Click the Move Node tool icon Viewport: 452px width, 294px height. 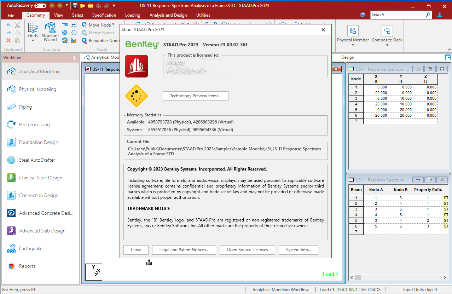point(85,25)
